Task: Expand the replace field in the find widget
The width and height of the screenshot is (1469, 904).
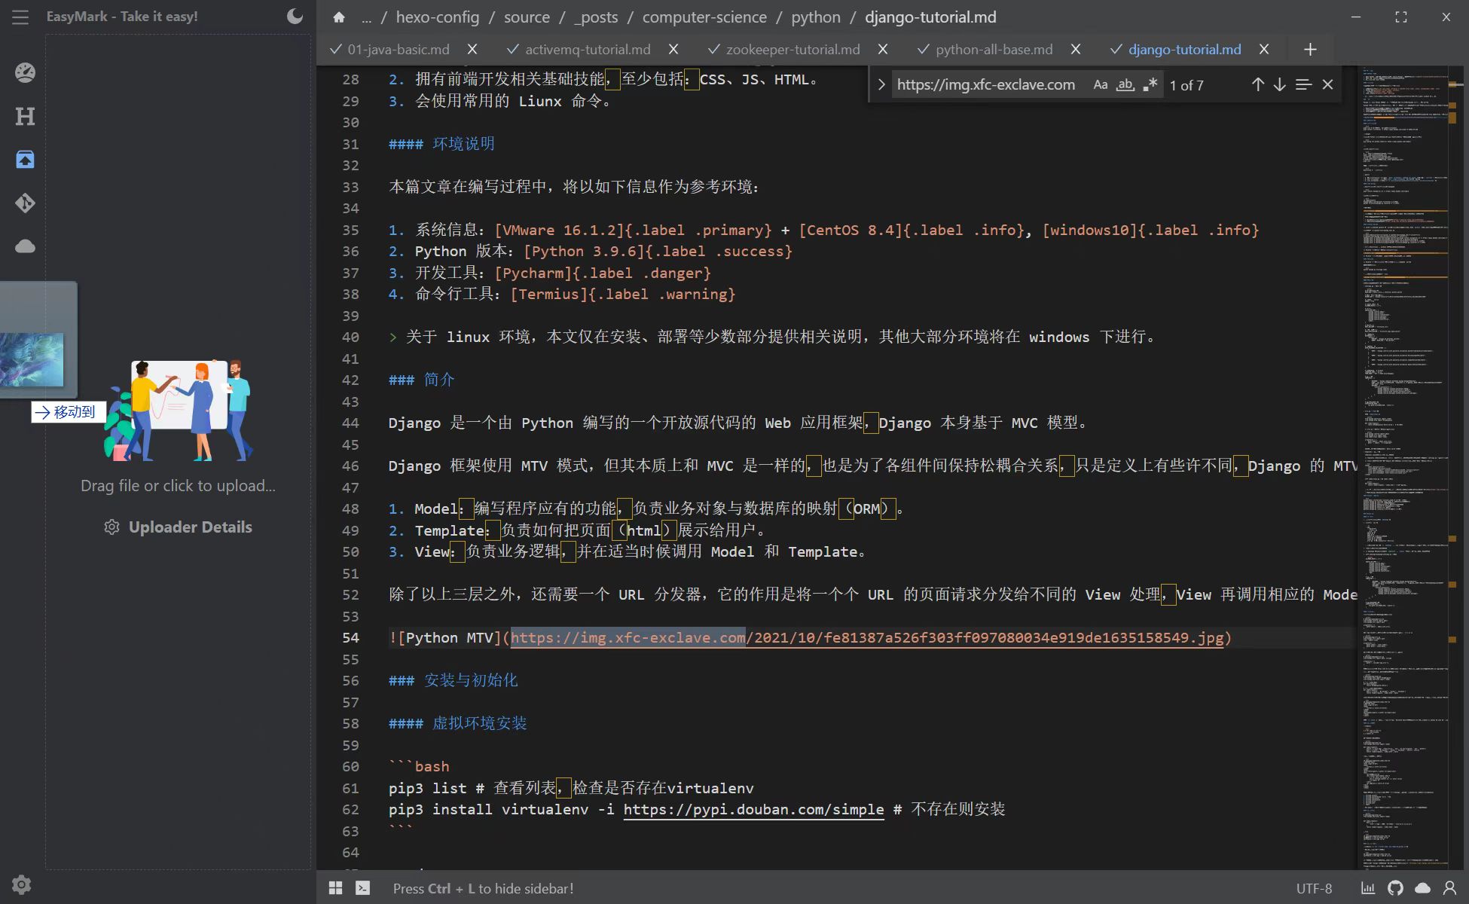Action: coord(881,84)
